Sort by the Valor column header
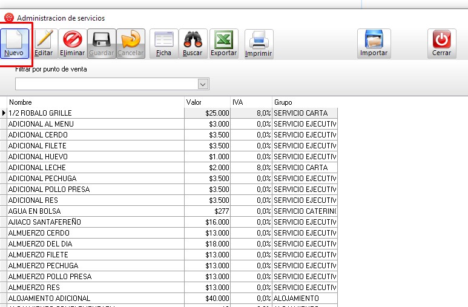Screen dimensions: 468x307 [x=207, y=102]
